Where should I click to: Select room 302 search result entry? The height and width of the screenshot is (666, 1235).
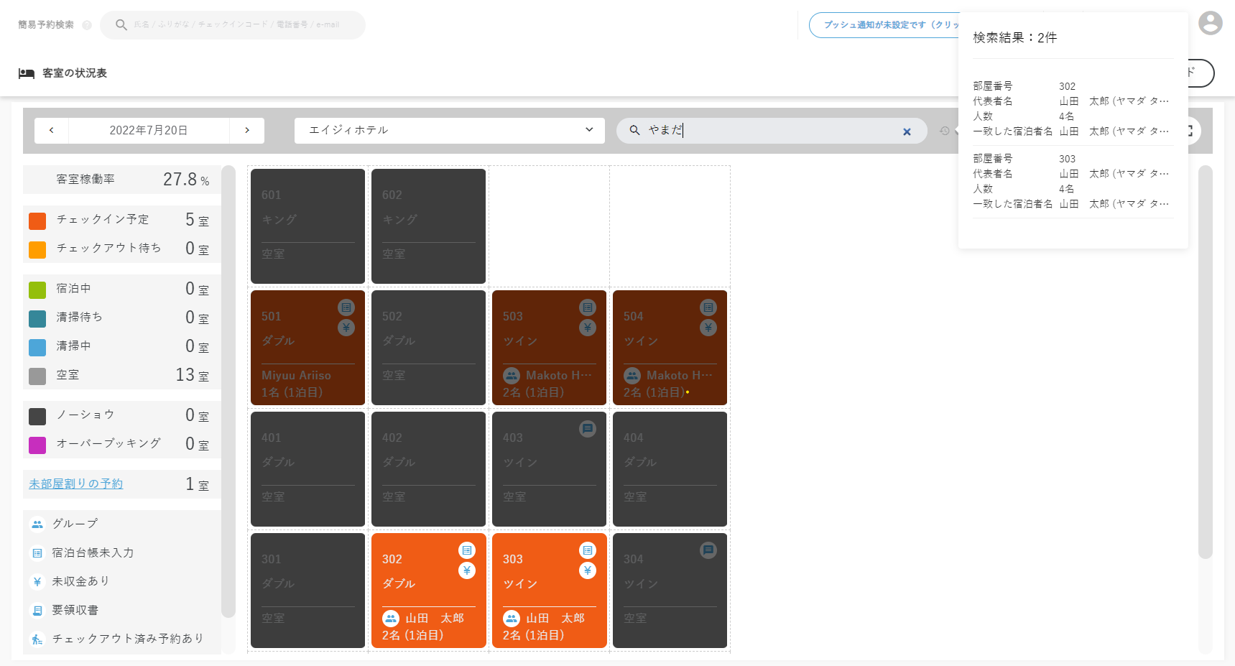click(x=1071, y=108)
